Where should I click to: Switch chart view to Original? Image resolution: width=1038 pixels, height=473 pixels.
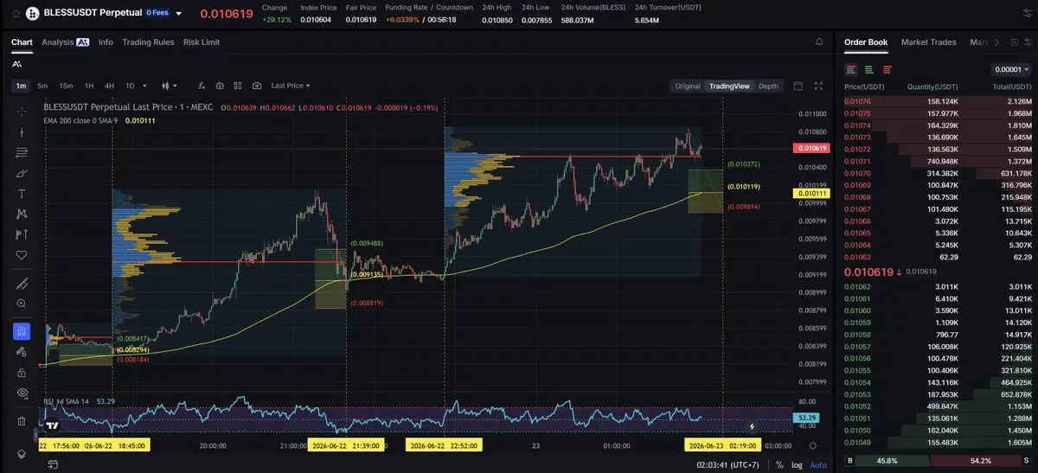tap(688, 86)
